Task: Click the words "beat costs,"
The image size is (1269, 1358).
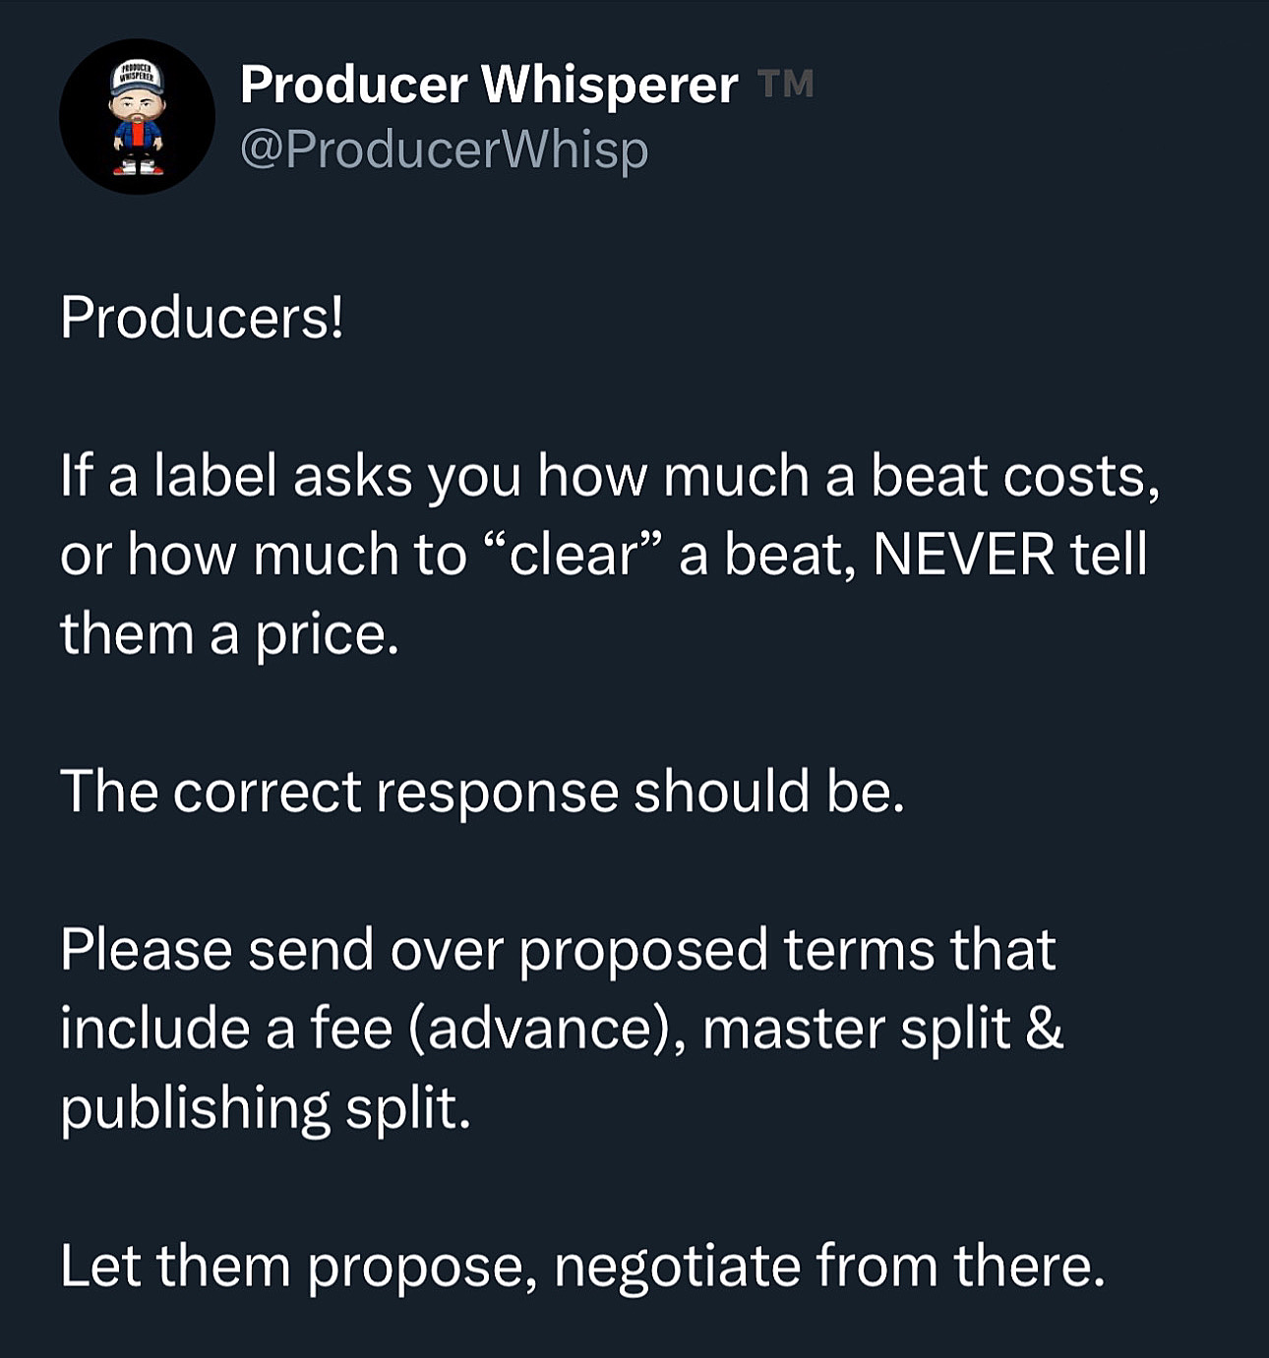Action: coord(1015,477)
